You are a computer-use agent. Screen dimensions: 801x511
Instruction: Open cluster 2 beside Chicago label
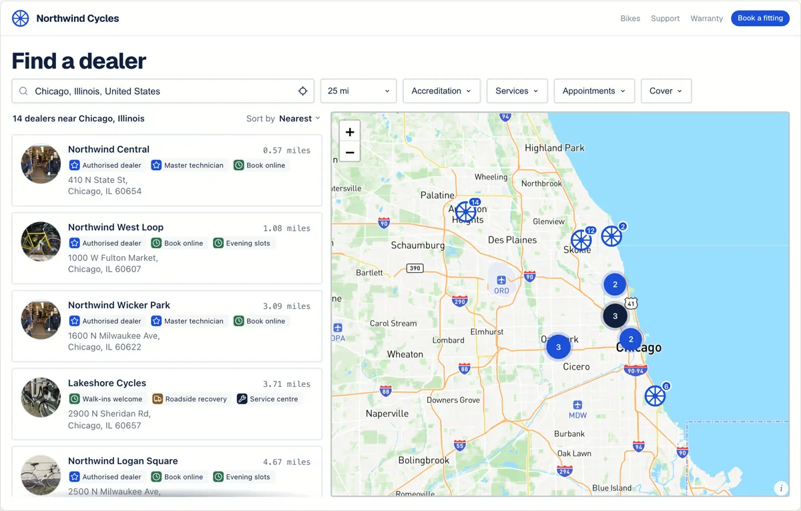tap(631, 340)
